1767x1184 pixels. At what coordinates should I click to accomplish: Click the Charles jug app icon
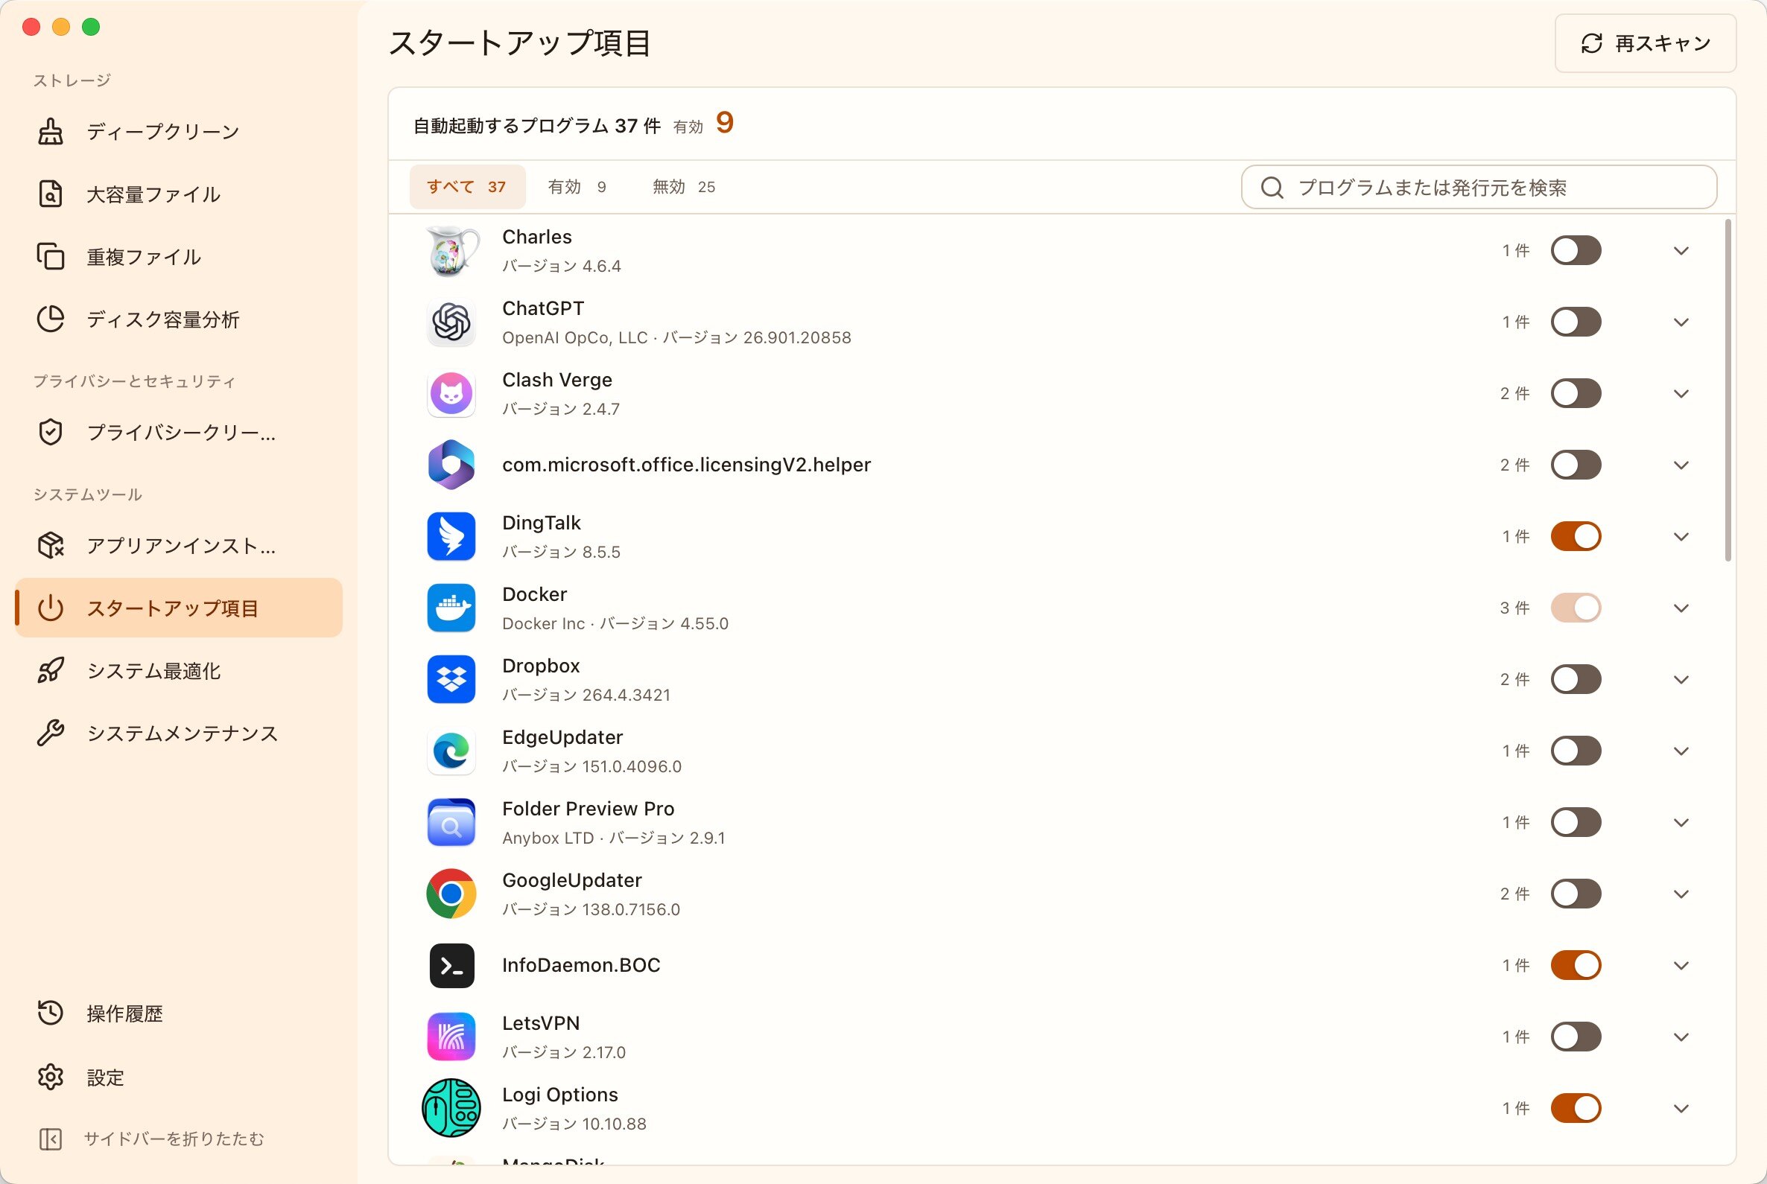[451, 251]
